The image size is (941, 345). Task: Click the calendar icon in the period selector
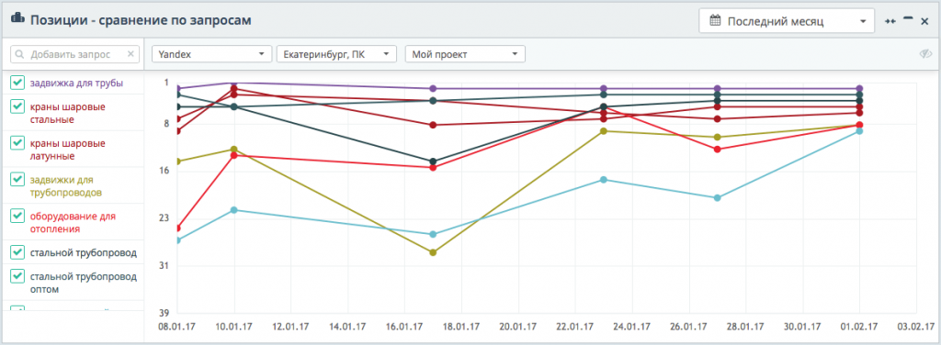(715, 21)
